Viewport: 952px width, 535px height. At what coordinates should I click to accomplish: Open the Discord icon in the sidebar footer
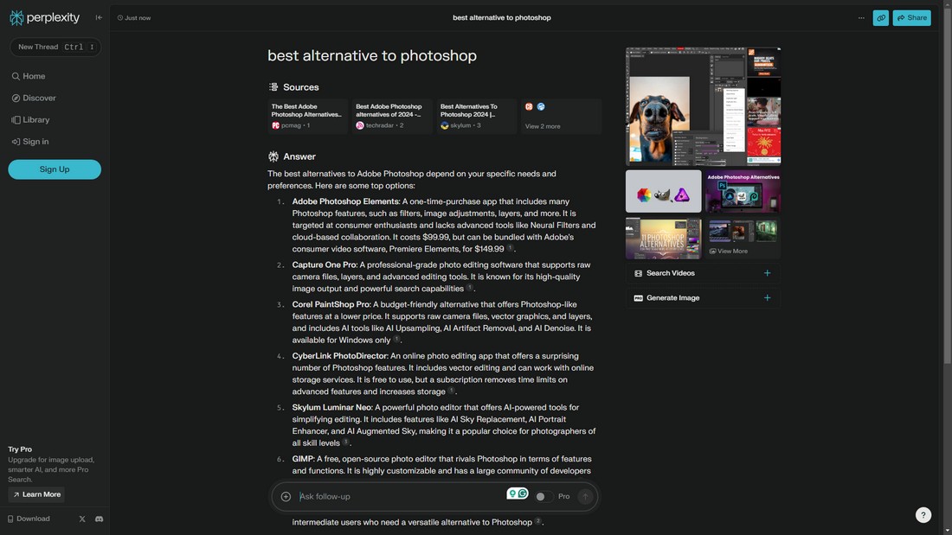coord(99,519)
